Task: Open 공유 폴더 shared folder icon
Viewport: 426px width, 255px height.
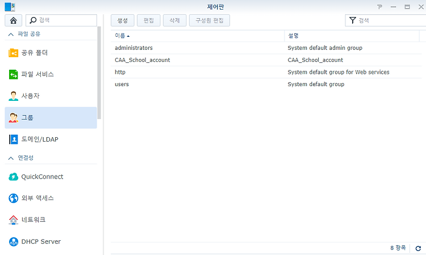Action: point(13,53)
